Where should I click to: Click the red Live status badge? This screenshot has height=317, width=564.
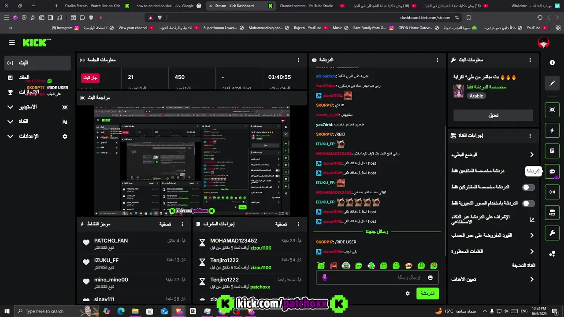pos(90,77)
